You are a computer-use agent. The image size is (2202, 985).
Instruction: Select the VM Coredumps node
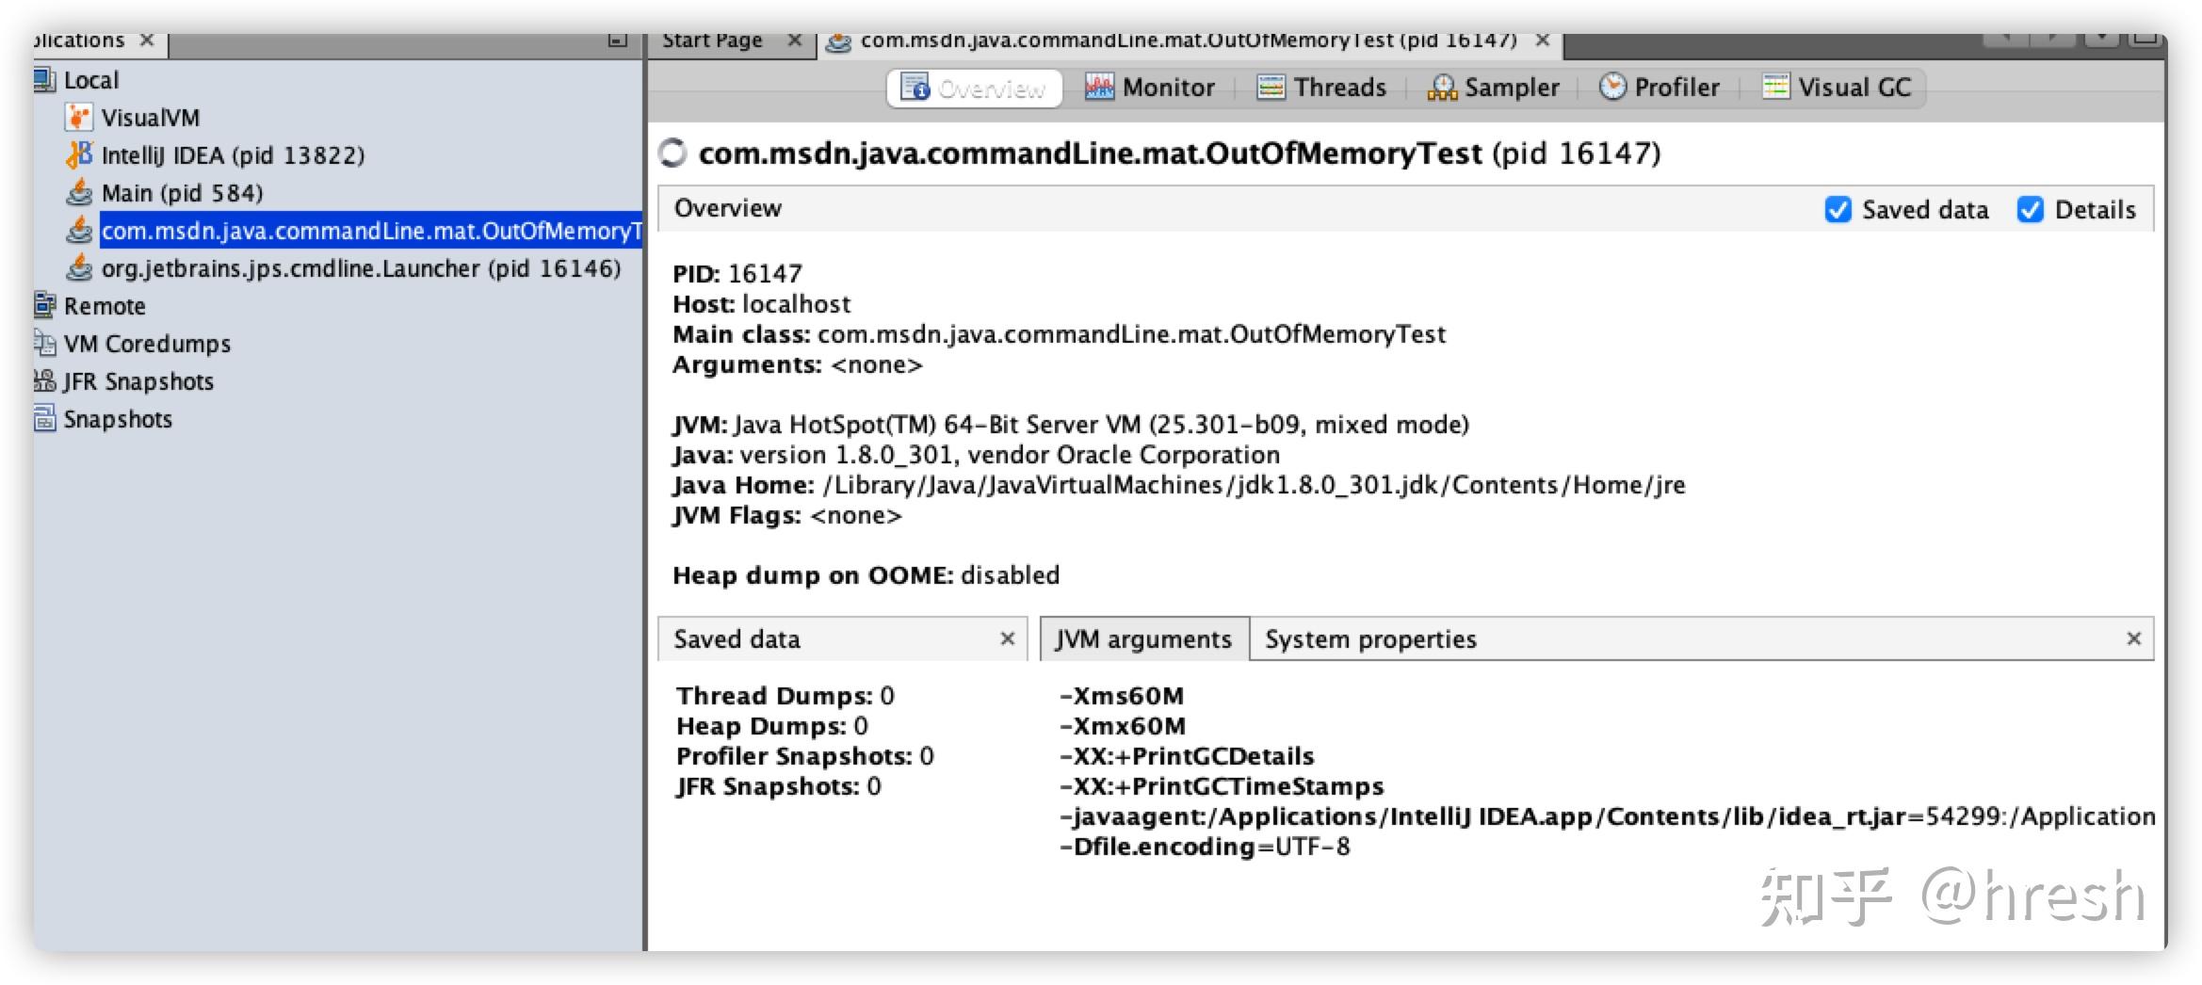tap(147, 343)
